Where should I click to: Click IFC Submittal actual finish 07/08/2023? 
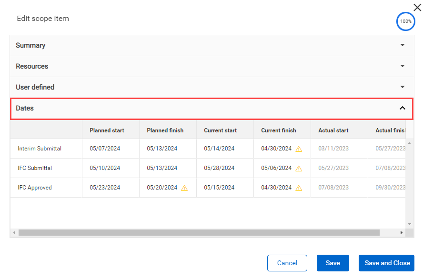(390, 168)
